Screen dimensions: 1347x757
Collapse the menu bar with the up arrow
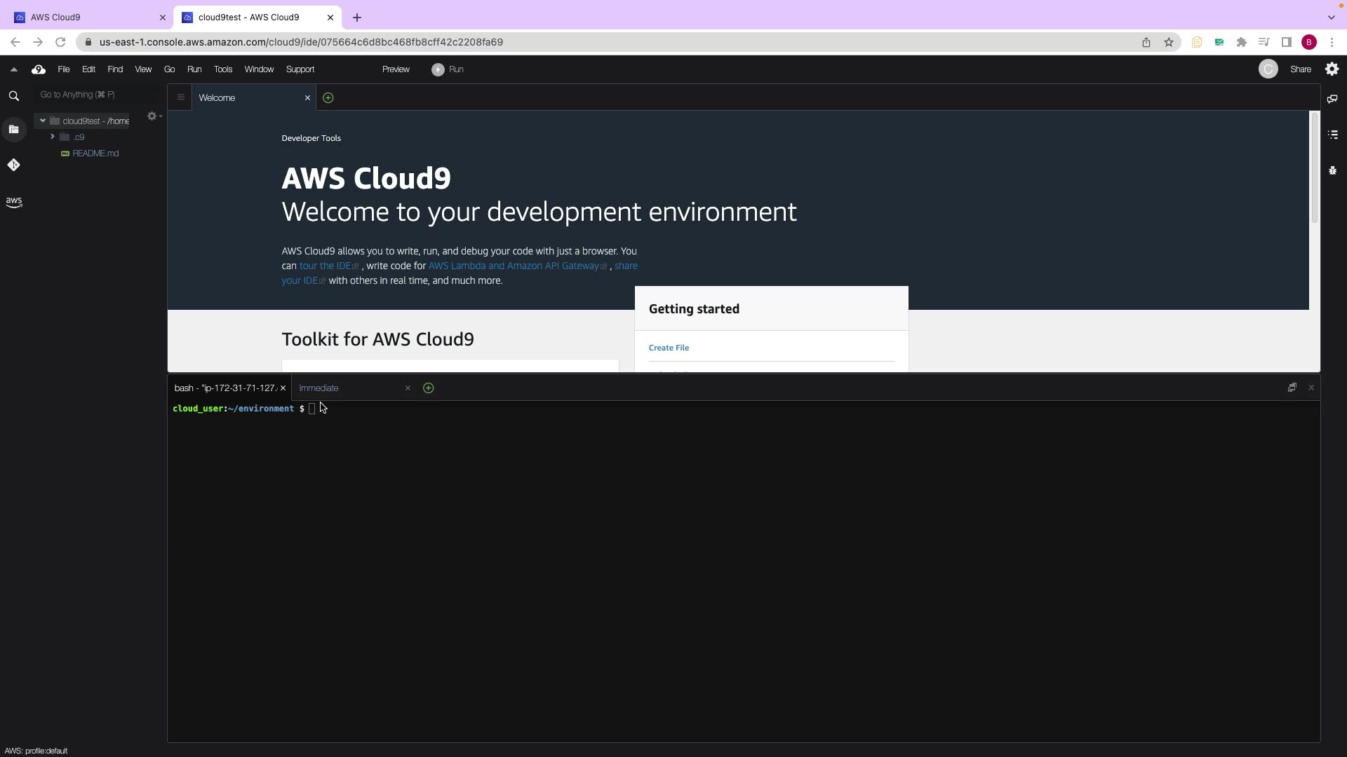13,69
